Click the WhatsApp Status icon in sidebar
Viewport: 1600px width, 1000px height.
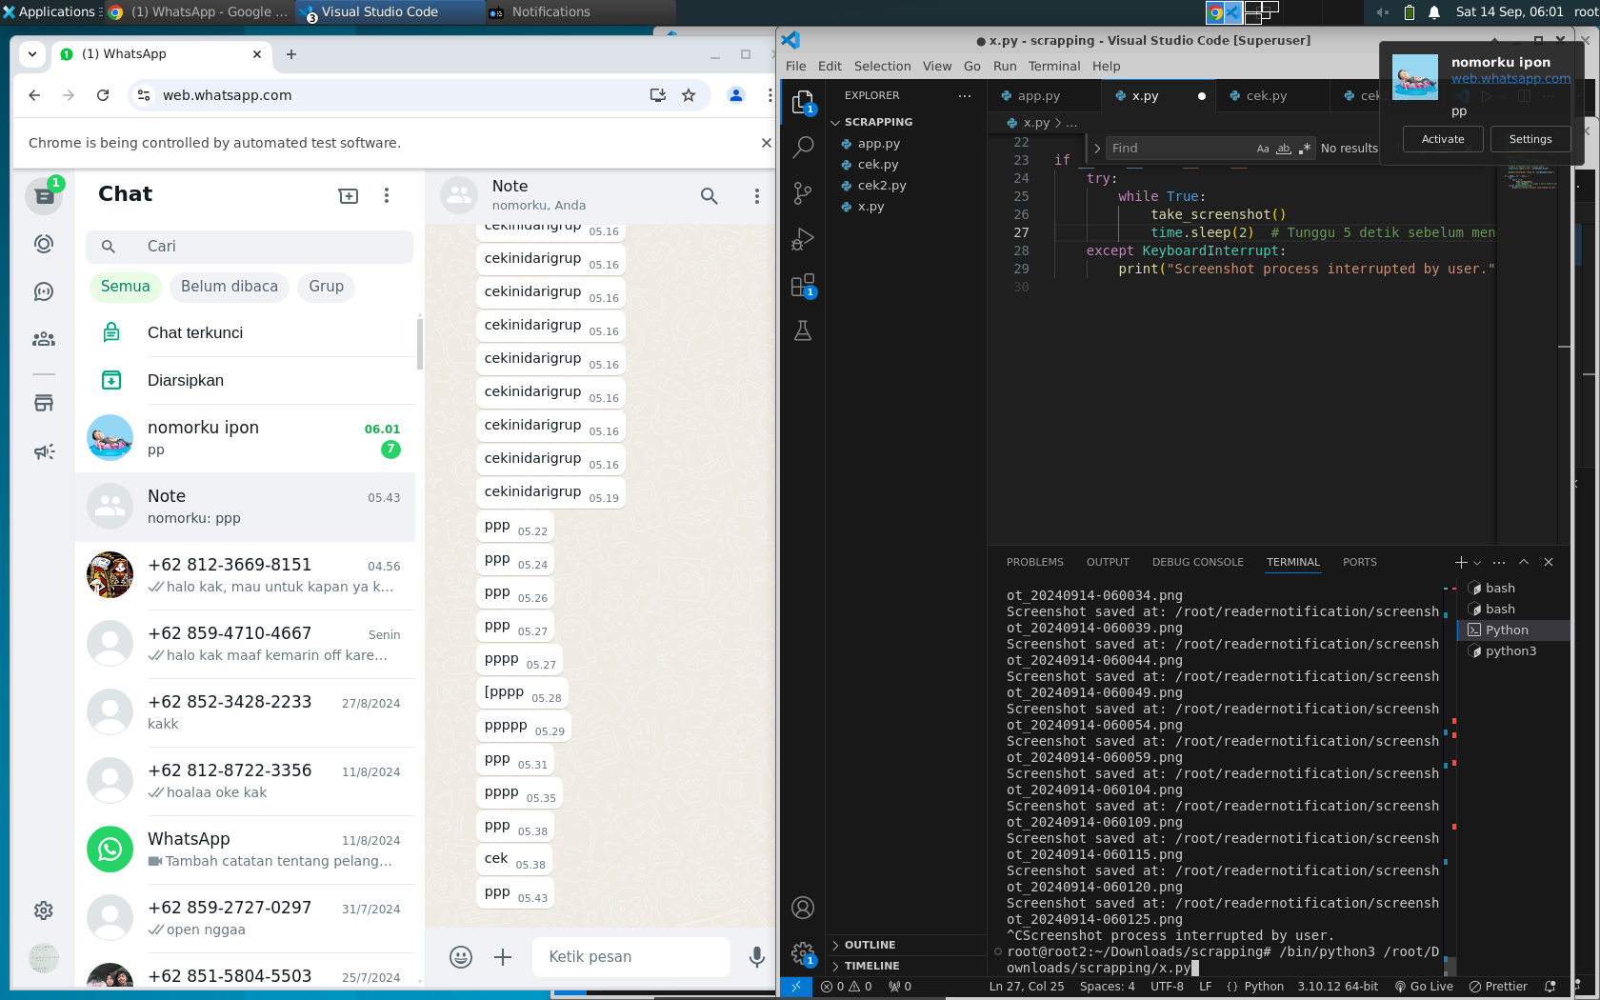(x=44, y=244)
